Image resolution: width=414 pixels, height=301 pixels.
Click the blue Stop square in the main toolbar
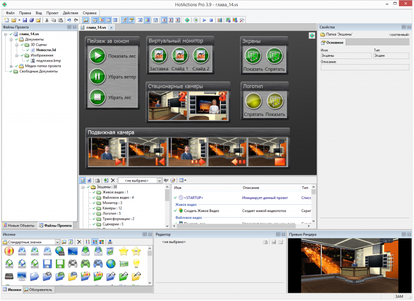211,20
